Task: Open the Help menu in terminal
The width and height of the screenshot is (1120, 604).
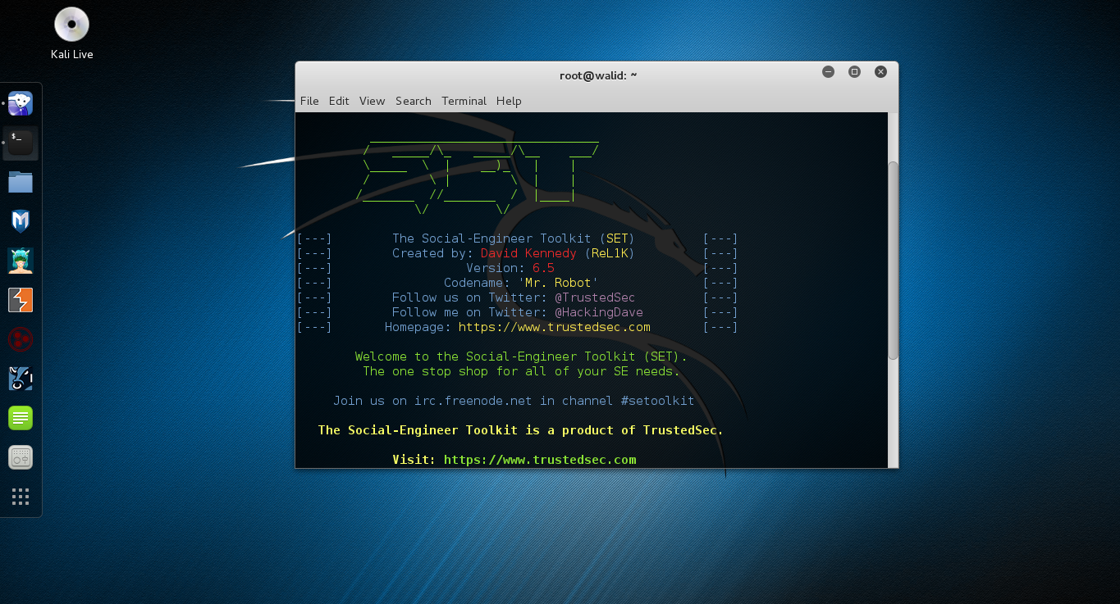Action: 509,101
